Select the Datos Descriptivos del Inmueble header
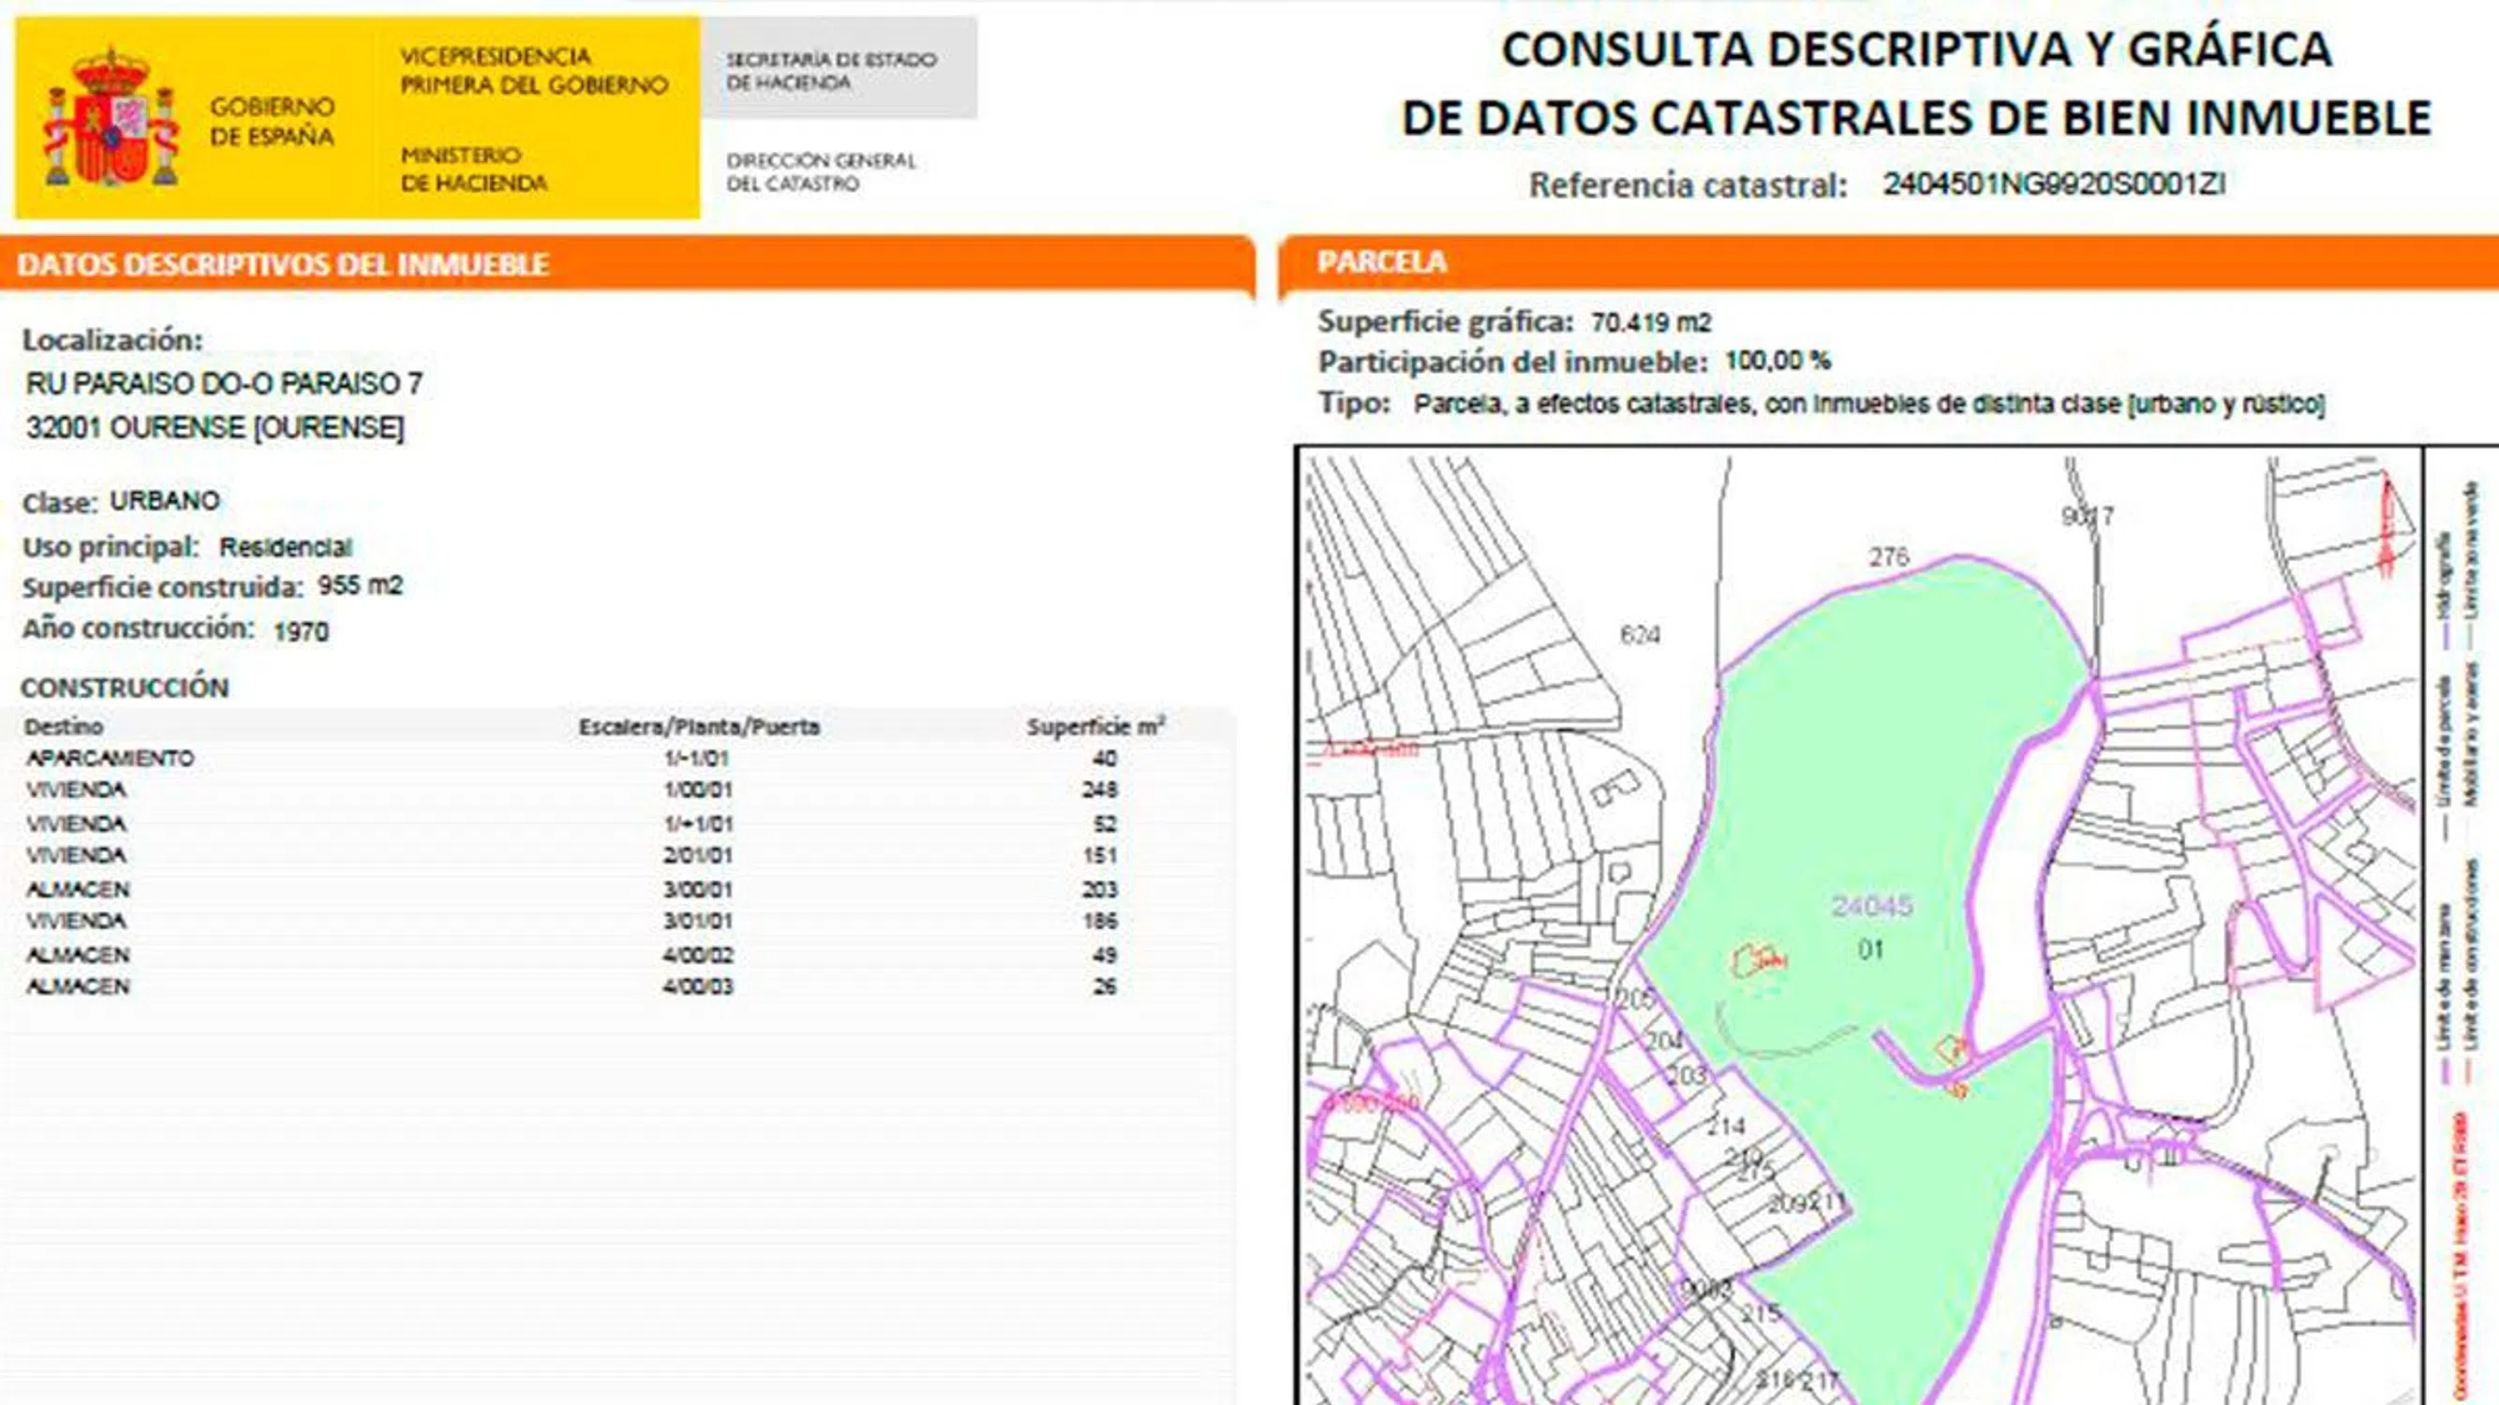2499x1405 pixels. [x=283, y=265]
